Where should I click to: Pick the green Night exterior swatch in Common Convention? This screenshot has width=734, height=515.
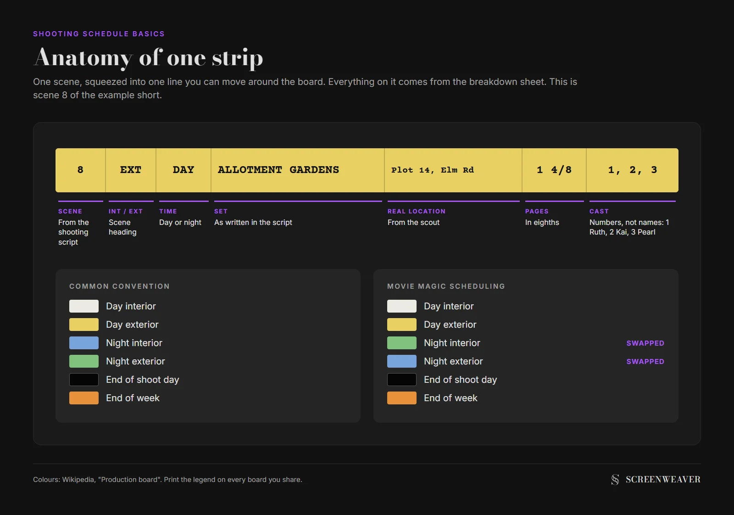pyautogui.click(x=84, y=361)
